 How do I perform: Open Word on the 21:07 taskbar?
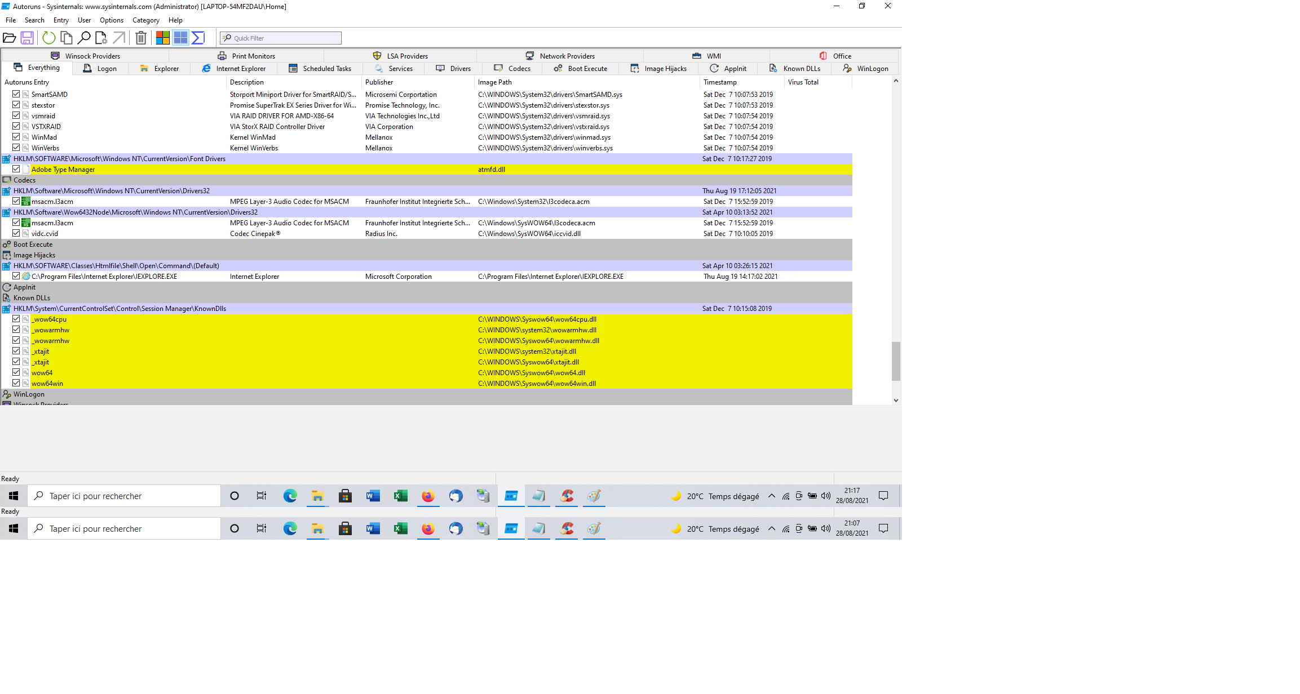pyautogui.click(x=373, y=528)
